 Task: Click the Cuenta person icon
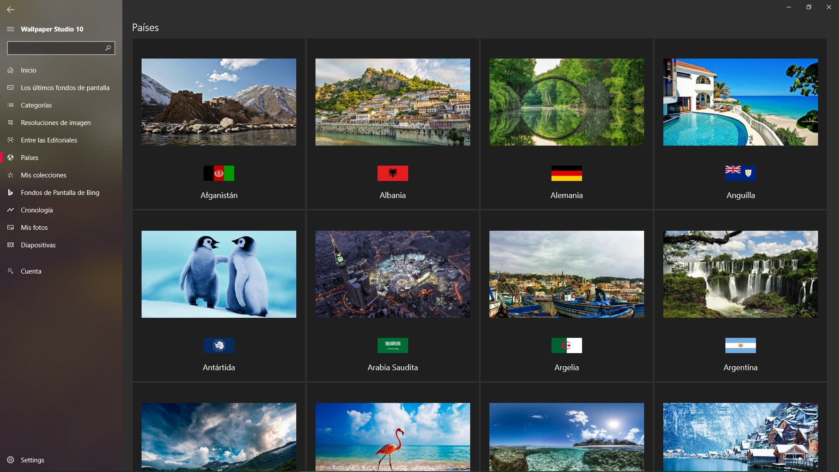10,271
